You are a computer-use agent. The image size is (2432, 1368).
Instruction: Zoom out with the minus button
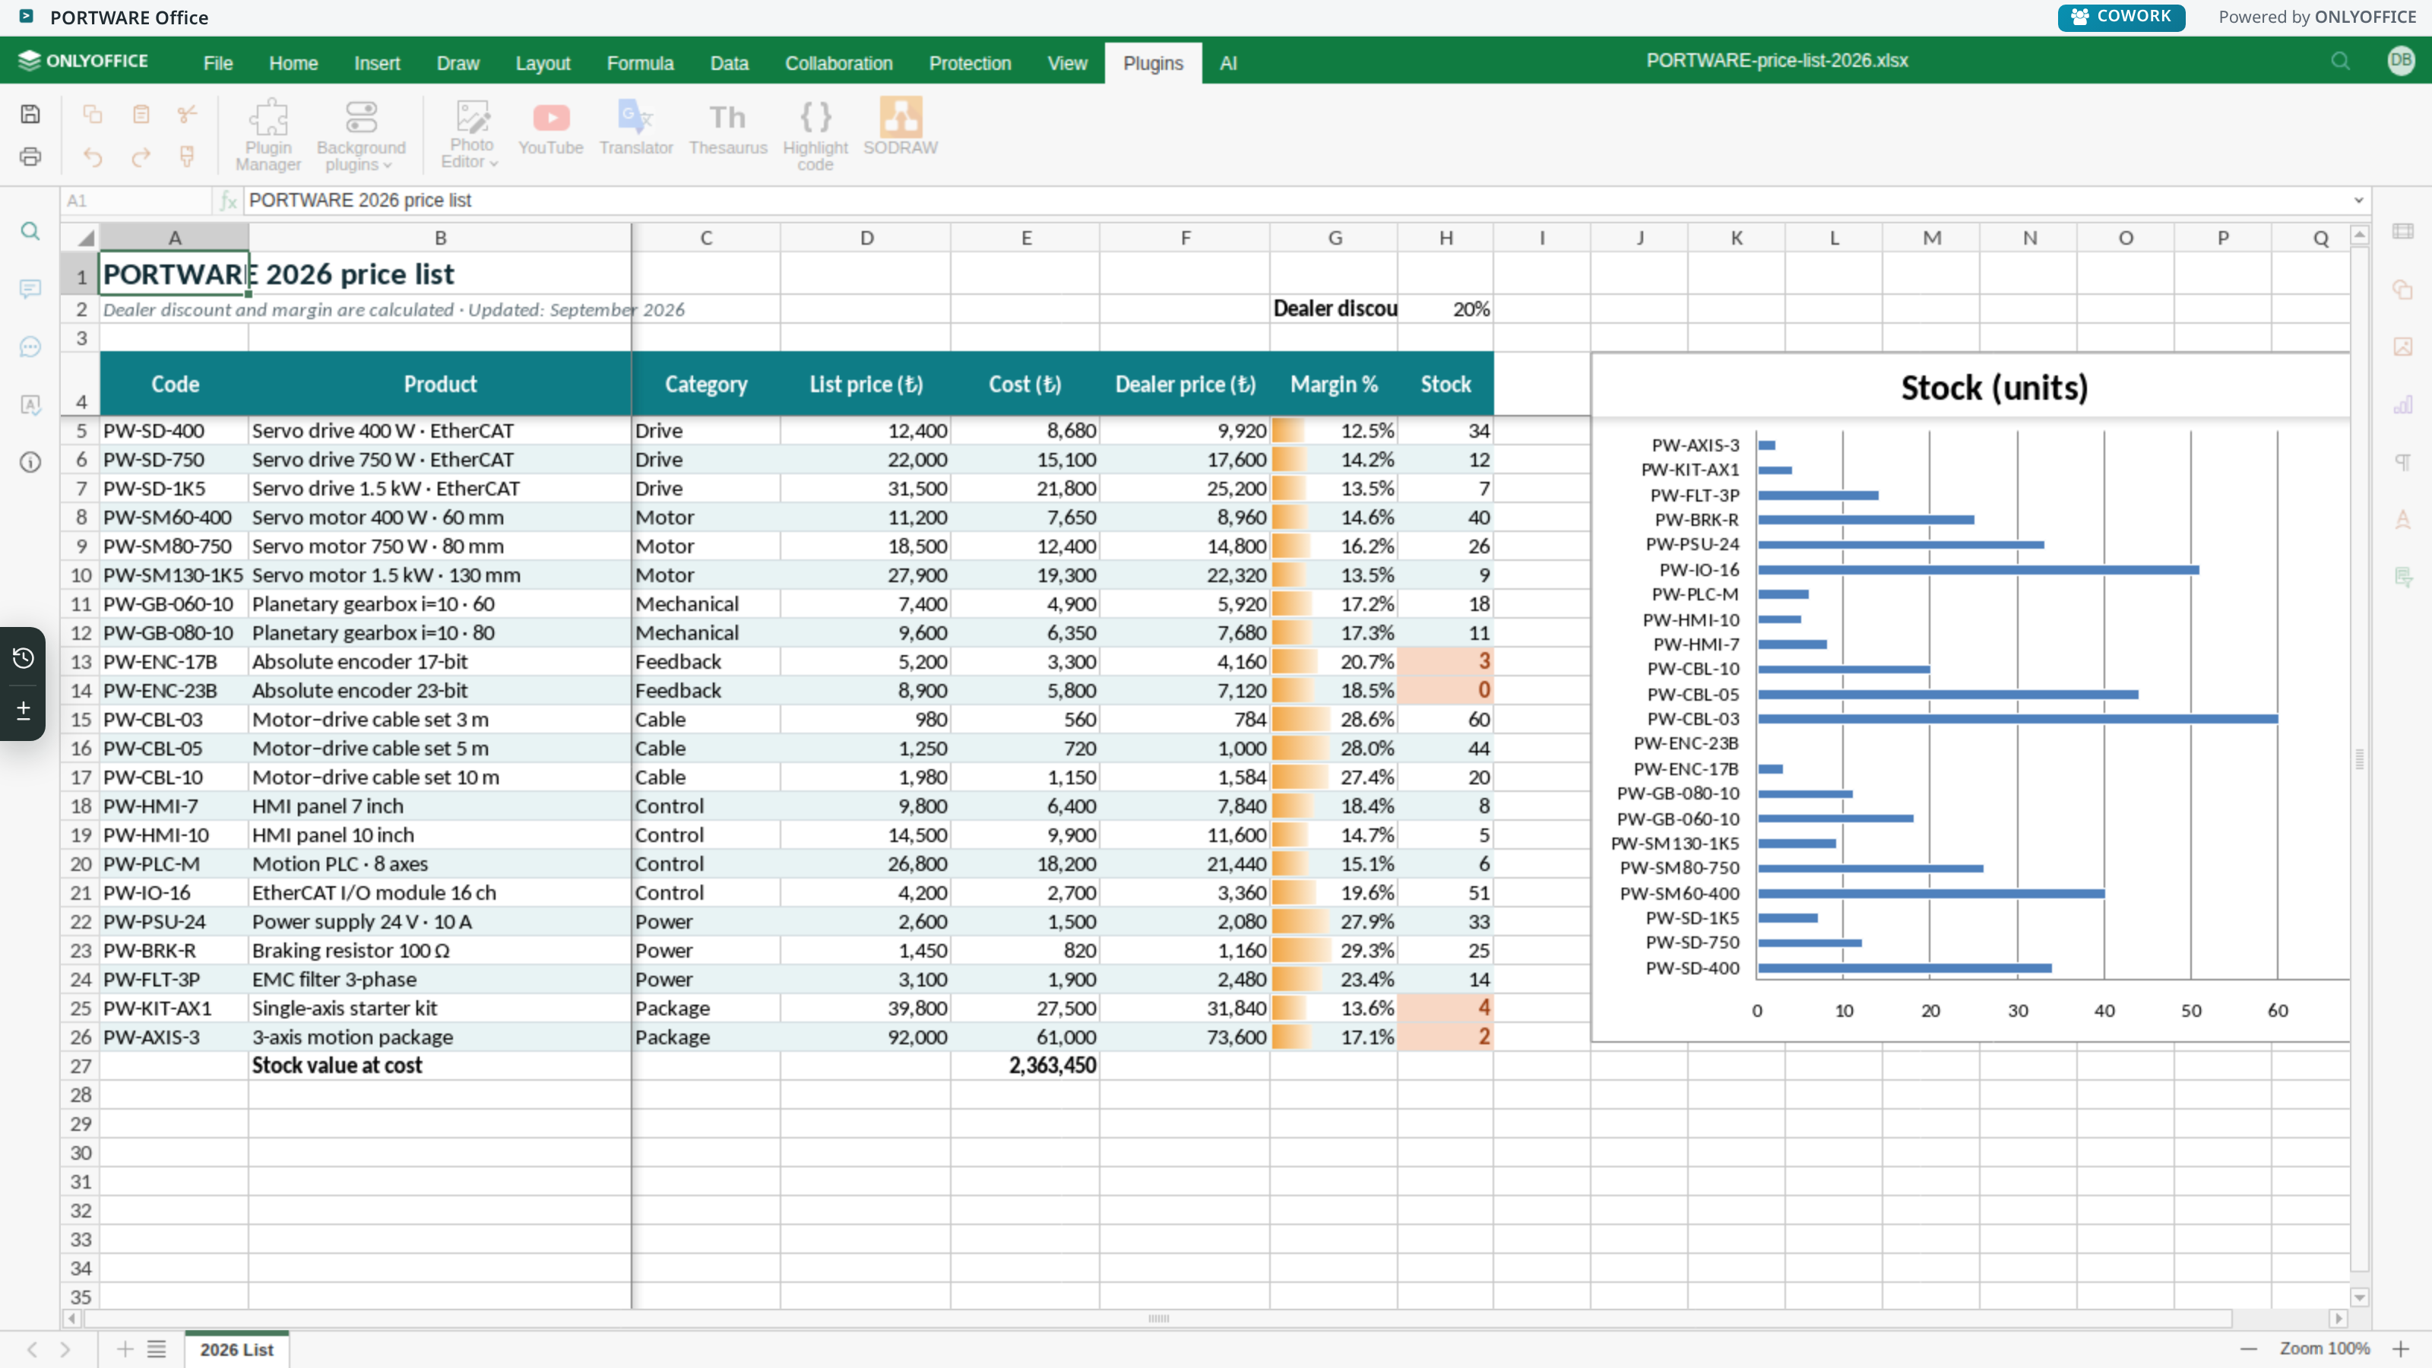coord(2249,1349)
